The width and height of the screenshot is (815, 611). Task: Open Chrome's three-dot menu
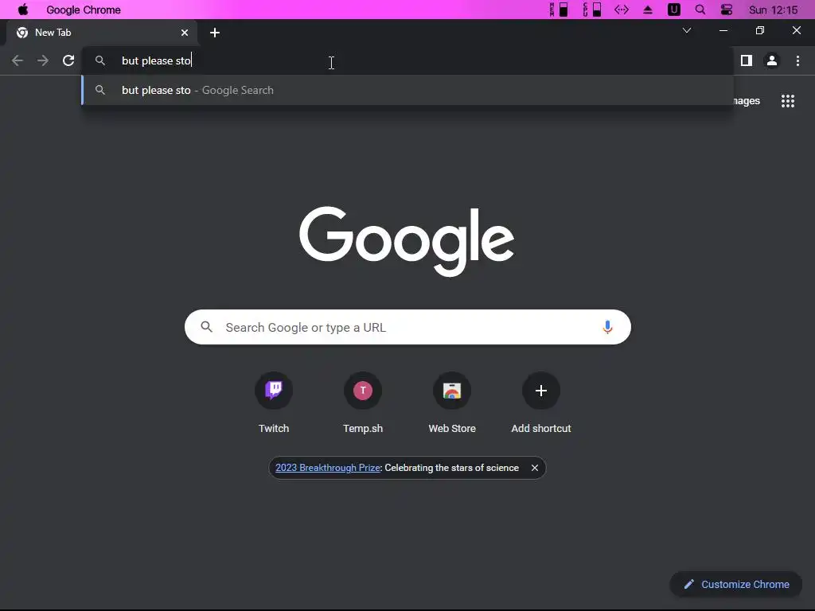797,60
